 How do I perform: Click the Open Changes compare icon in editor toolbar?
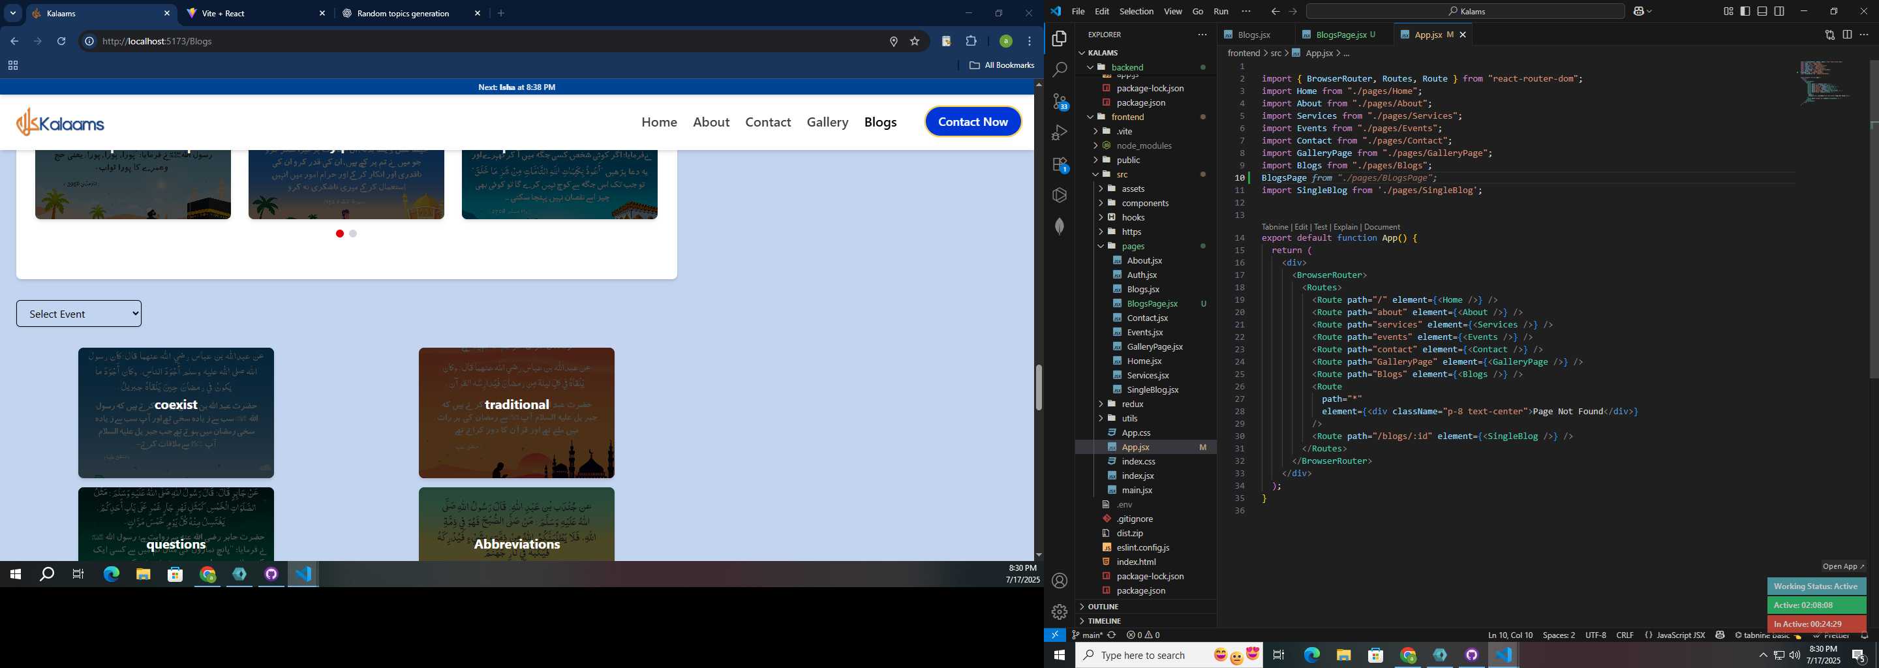1829,35
